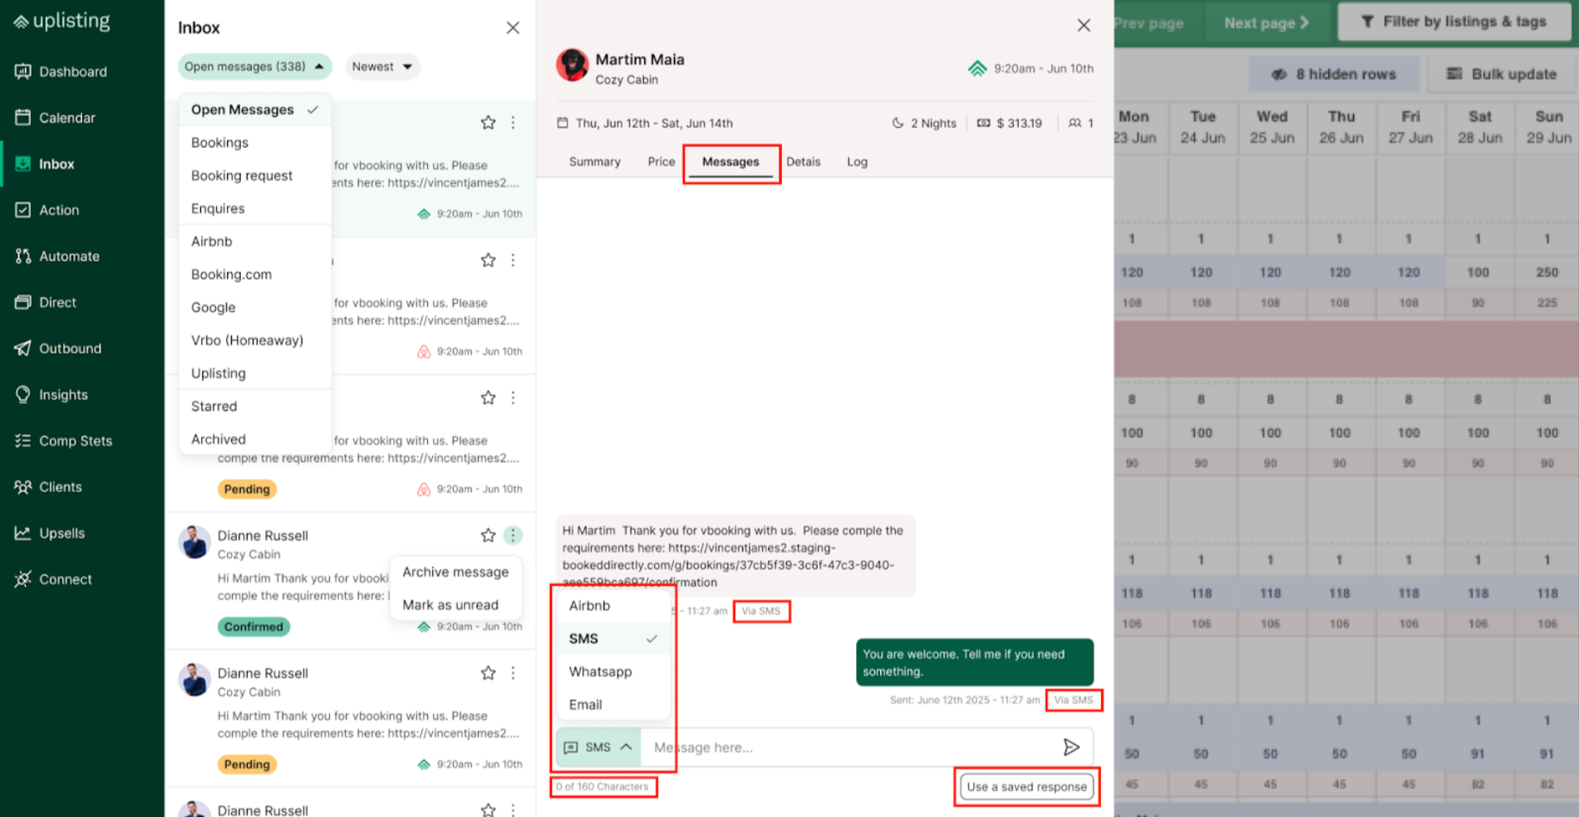Click into the Message here input field
The image size is (1579, 817).
point(848,747)
